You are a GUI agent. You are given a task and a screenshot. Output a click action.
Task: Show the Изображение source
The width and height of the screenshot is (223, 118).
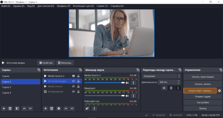pos(73,92)
